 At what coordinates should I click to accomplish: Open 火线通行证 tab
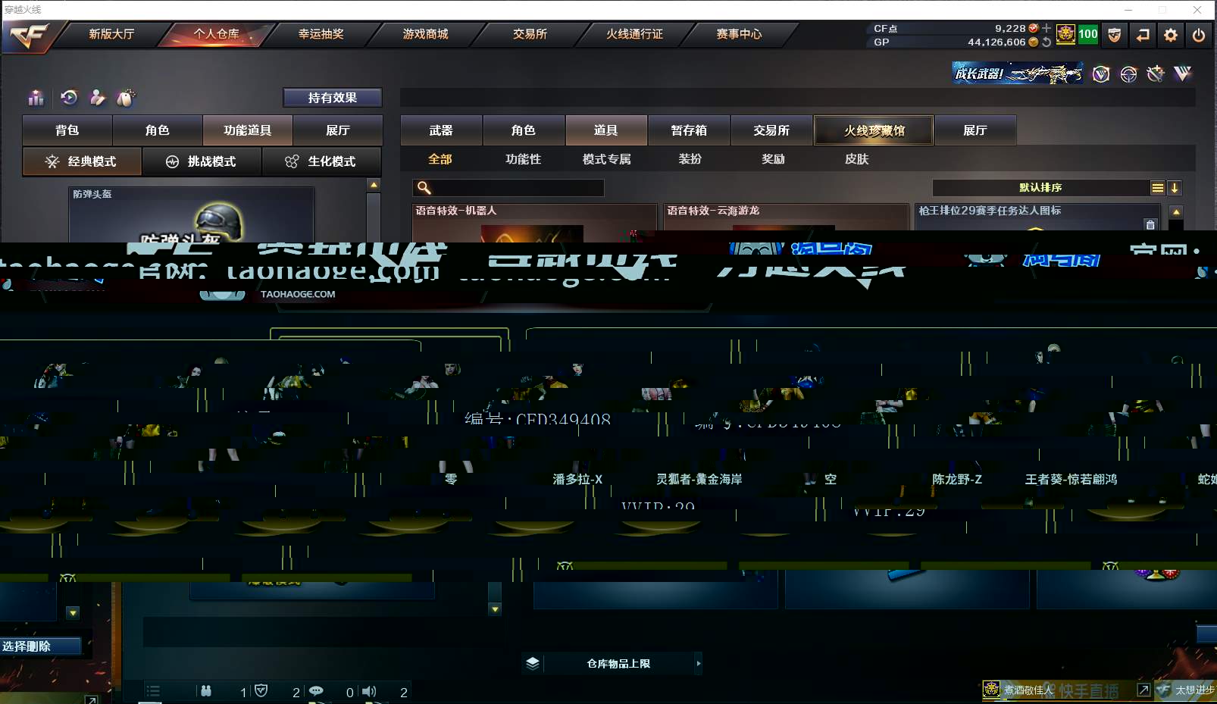[634, 34]
